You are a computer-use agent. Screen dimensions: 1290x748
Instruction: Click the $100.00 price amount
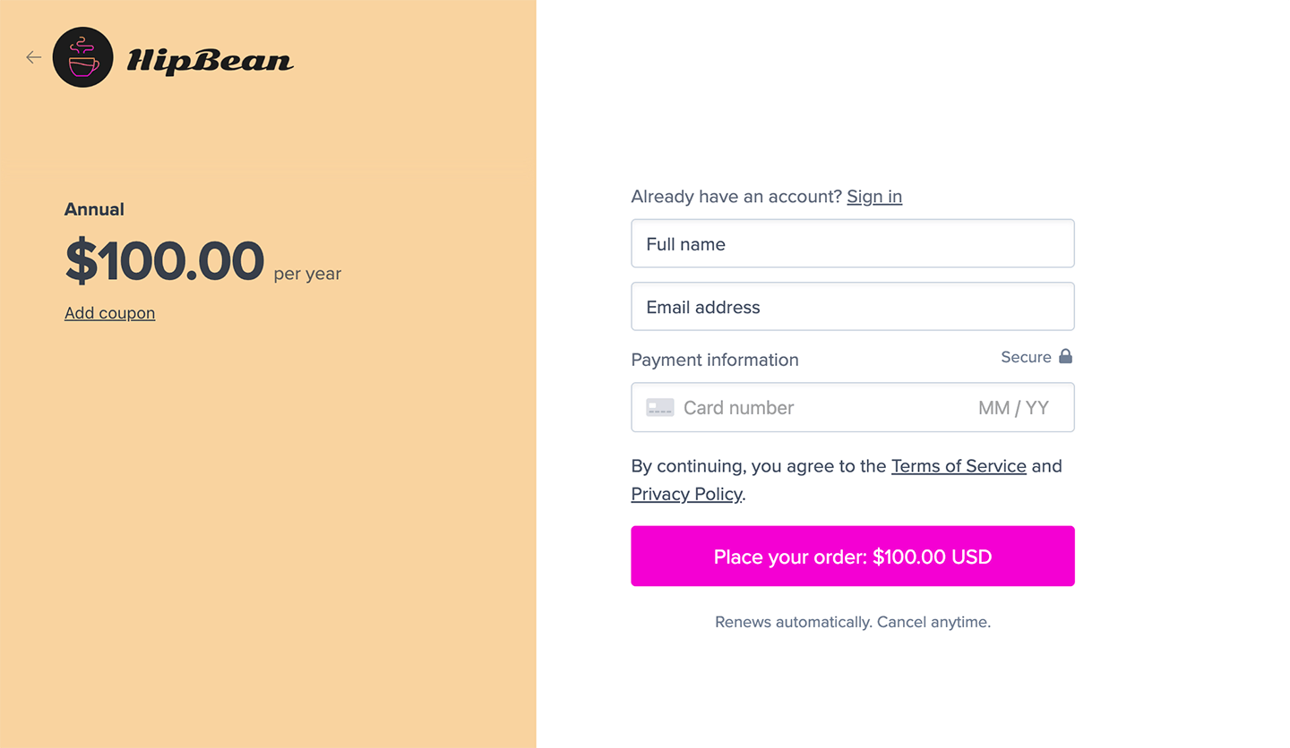point(165,261)
